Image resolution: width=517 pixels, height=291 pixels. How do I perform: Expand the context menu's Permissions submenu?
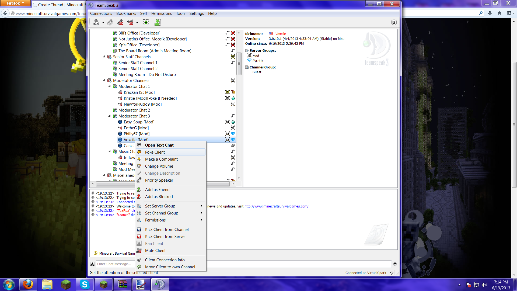171,220
